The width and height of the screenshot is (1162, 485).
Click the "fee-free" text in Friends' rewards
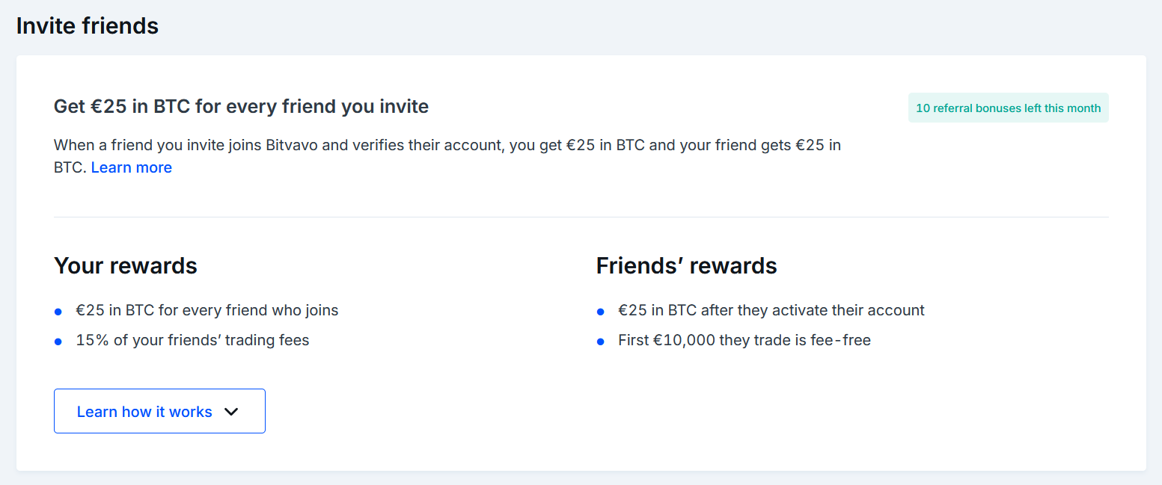(x=840, y=341)
